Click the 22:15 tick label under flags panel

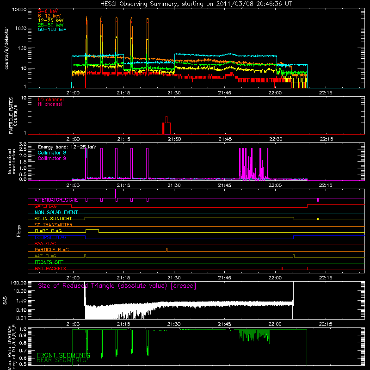326,278
